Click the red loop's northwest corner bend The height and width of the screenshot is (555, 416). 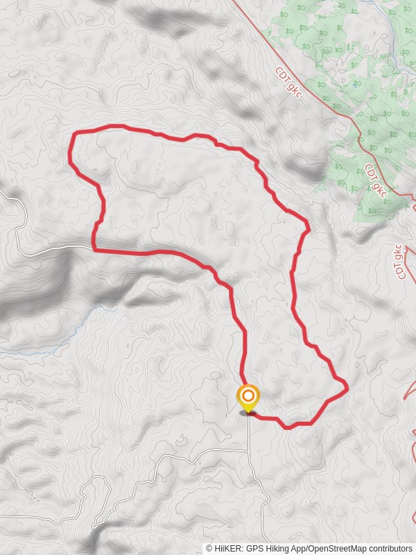coord(73,135)
